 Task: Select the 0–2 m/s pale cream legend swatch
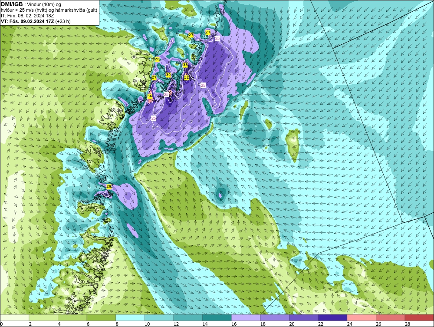pyautogui.click(x=14, y=317)
